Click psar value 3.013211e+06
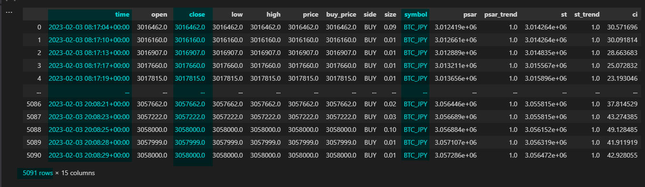The width and height of the screenshot is (645, 187). [456, 65]
